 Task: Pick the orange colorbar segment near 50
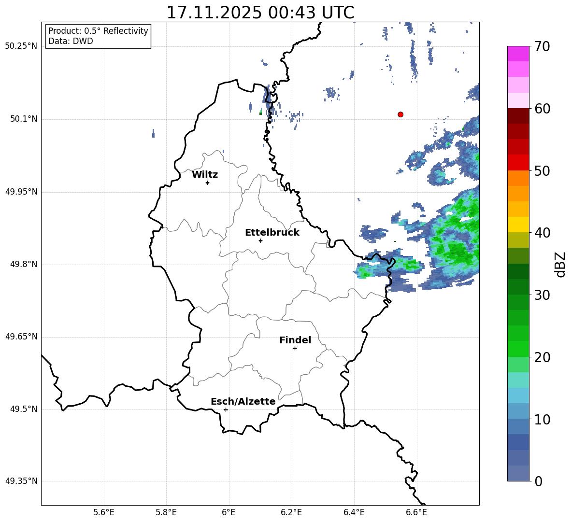[518, 178]
